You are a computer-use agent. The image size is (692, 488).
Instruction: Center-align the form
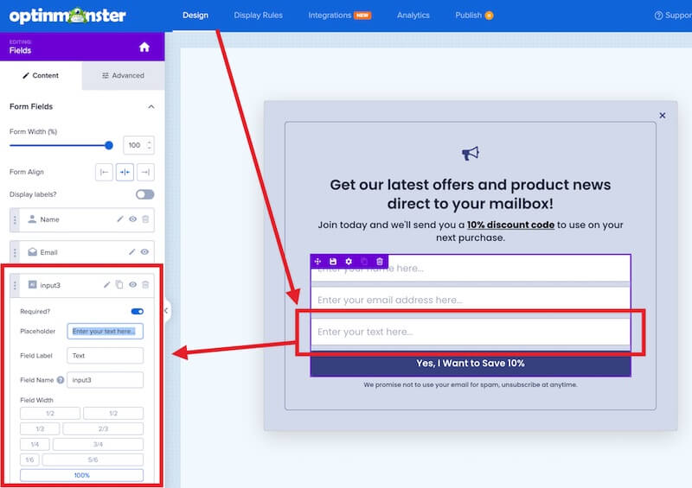click(x=125, y=172)
